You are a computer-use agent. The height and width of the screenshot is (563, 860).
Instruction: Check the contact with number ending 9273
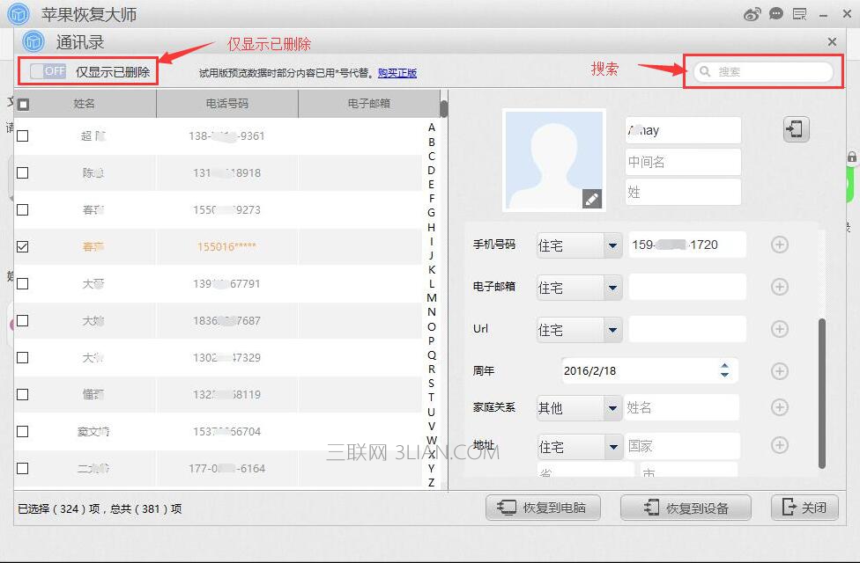pos(23,209)
